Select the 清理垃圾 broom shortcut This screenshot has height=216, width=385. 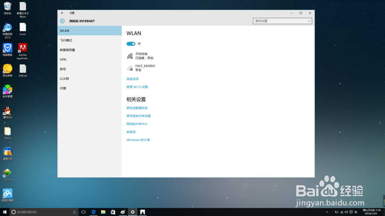click(x=8, y=154)
